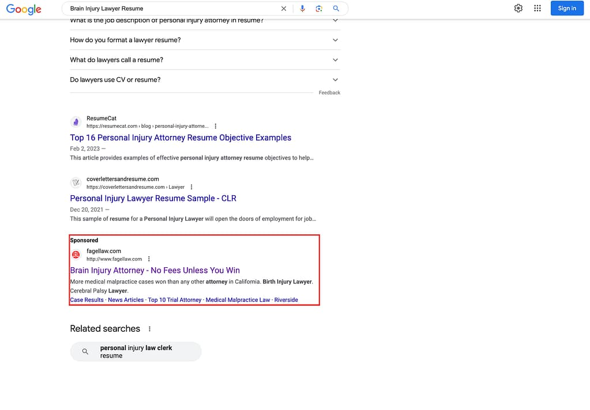Open Google apps grid icon
The width and height of the screenshot is (590, 410).
pos(538,8)
